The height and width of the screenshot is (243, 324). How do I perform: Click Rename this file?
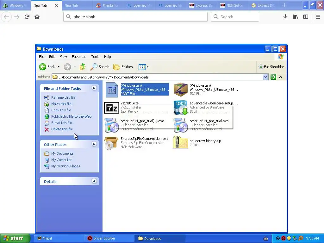coord(63,97)
